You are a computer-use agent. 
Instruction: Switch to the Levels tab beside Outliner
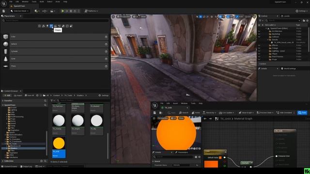coord(285,16)
